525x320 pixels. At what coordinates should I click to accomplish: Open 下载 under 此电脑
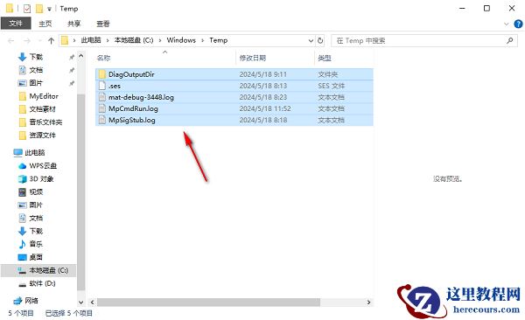click(x=36, y=231)
